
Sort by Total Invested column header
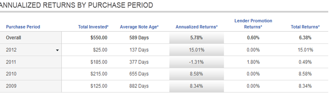(93, 27)
